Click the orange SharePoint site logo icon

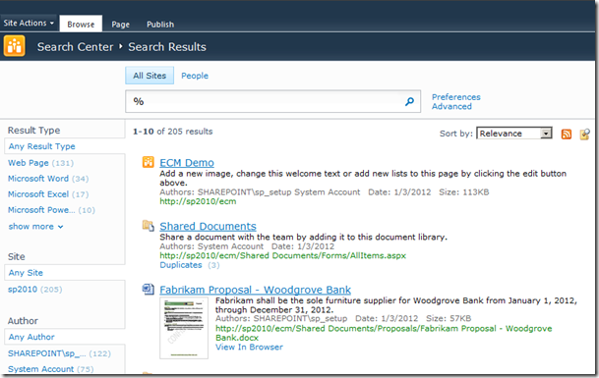pos(15,46)
